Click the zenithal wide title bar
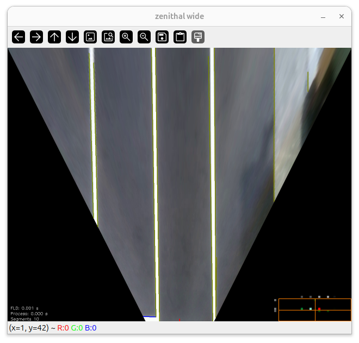The image size is (359, 343). pyautogui.click(x=179, y=17)
